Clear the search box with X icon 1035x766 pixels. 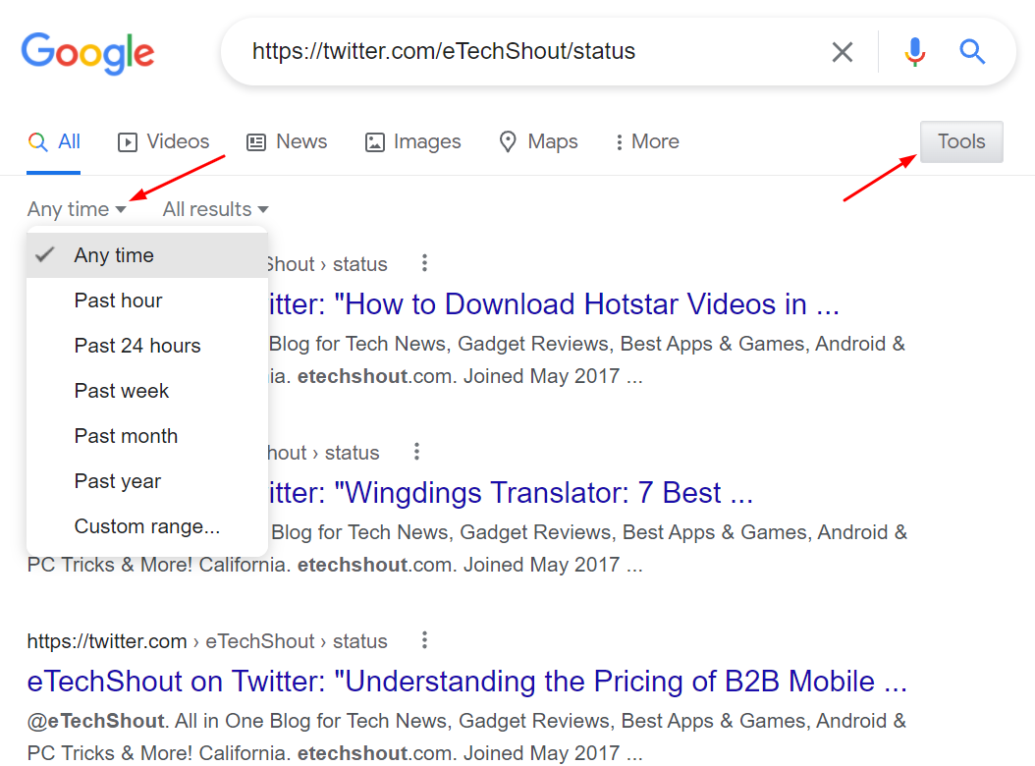click(x=842, y=52)
